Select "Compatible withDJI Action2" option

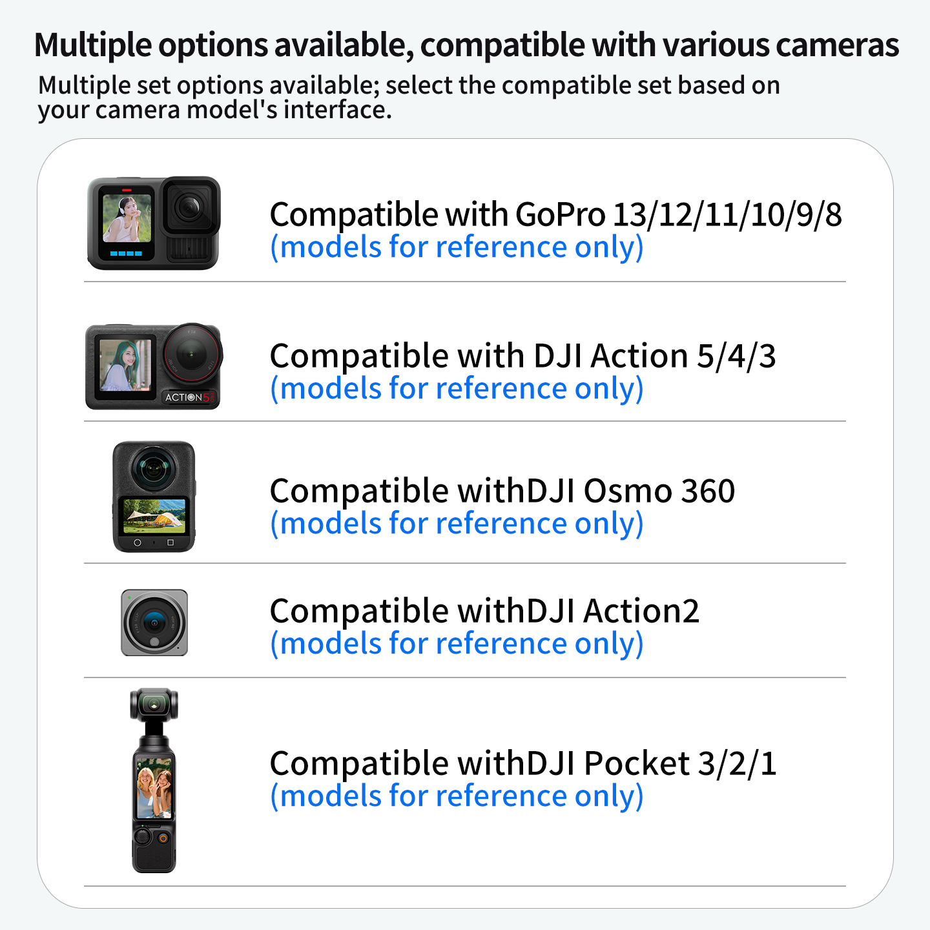point(484,611)
